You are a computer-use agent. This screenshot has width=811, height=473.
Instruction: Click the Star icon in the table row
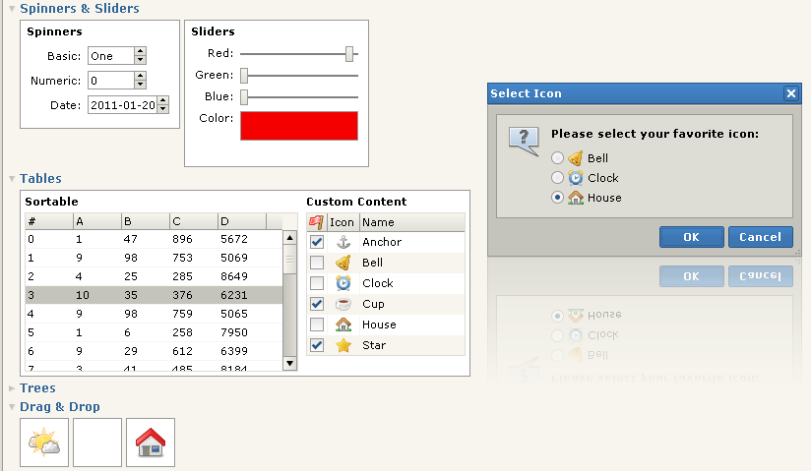[343, 345]
